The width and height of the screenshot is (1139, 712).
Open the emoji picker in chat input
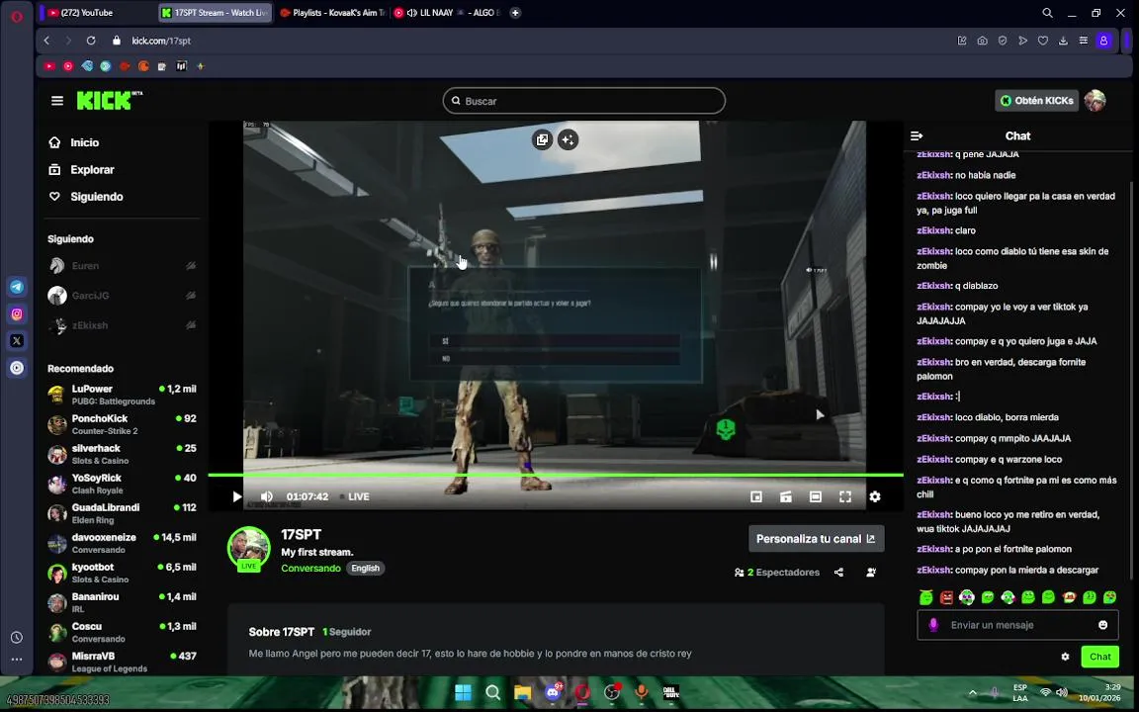click(x=1102, y=625)
